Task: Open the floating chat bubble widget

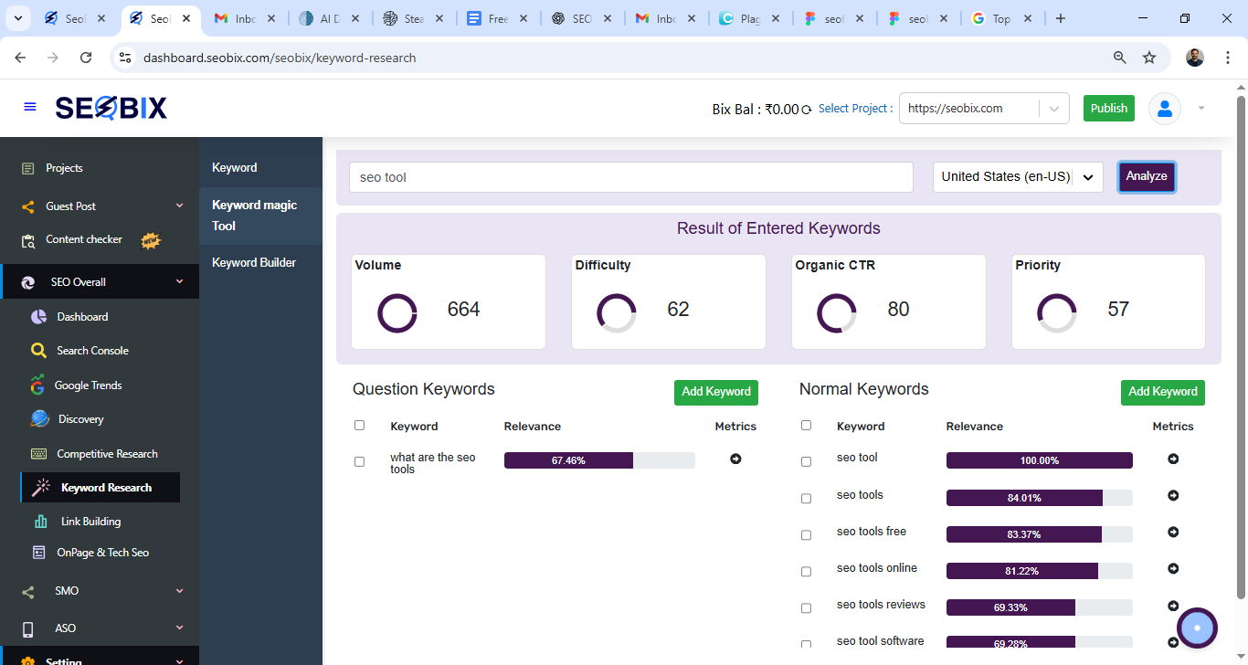Action: coord(1197,628)
